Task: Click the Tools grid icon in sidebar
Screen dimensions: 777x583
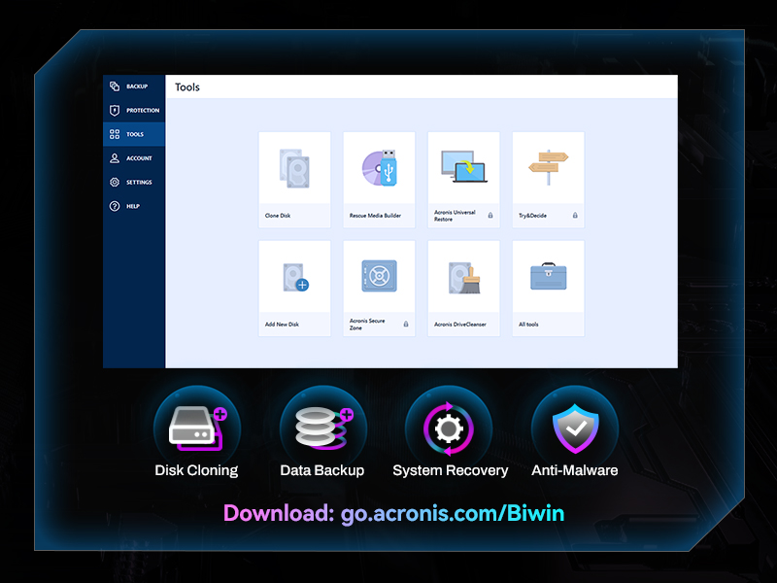Action: (x=115, y=134)
